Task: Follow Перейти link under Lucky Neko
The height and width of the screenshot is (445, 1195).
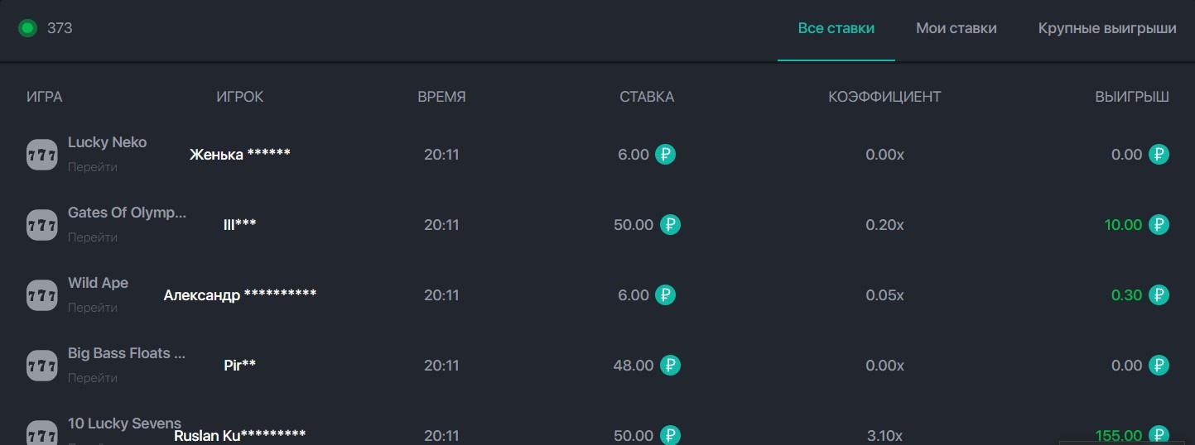Action: click(92, 167)
